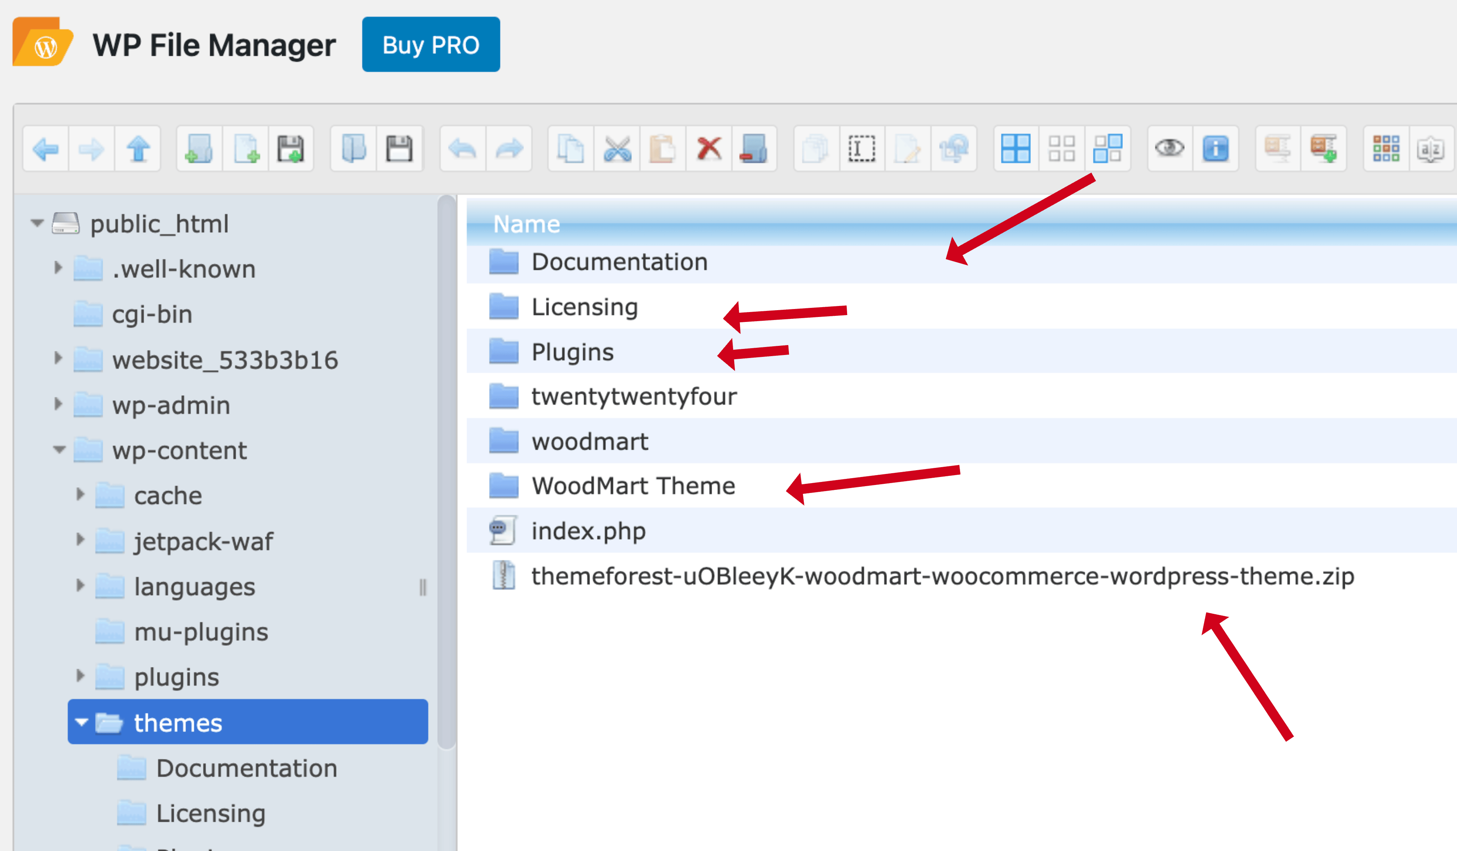Click the Redo toolbar icon
This screenshot has height=851, width=1457.
coord(509,149)
